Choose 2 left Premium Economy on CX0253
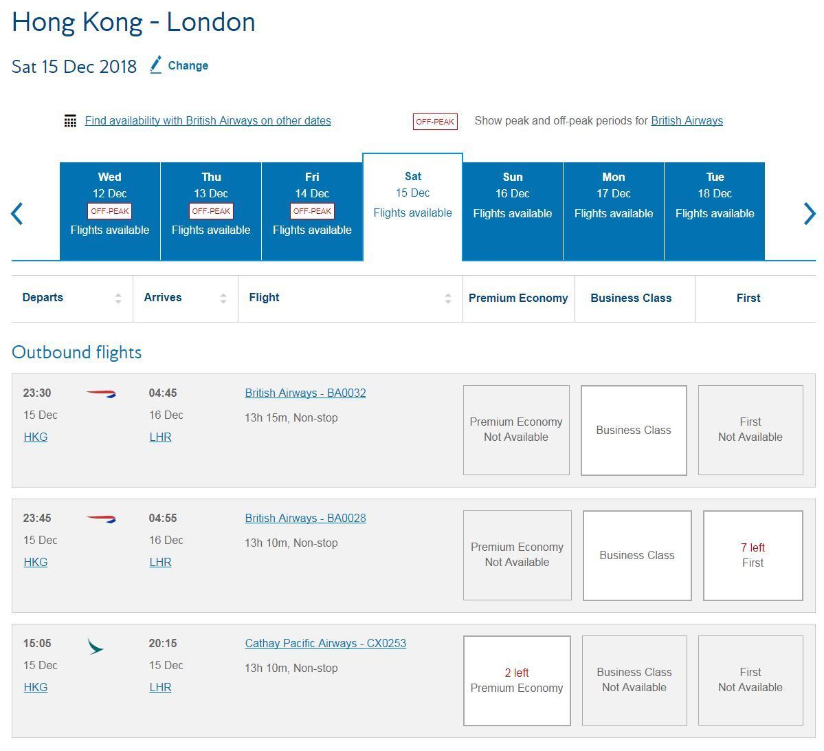The image size is (824, 751). coord(517,681)
